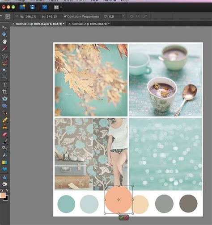The height and width of the screenshot is (225, 212).
Task: Click the Skew mode icon in options bar
Action: click(144, 17)
